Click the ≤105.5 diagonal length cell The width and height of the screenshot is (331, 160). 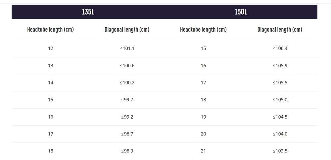point(280,83)
